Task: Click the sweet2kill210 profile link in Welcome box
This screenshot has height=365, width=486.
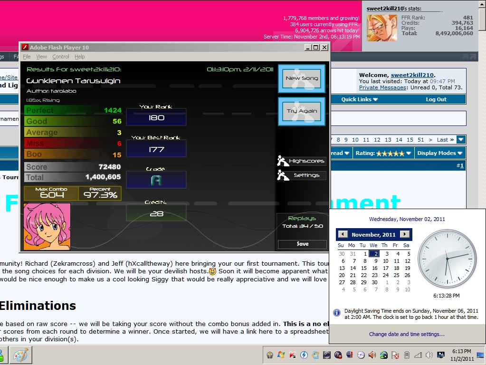Action: 412,75
